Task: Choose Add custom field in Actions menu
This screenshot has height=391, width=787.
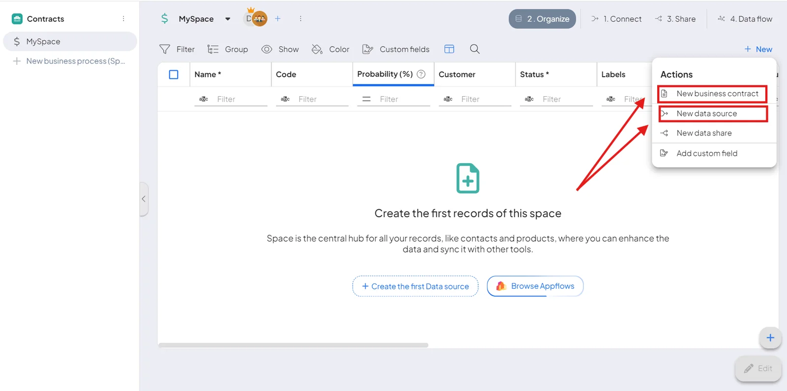Action: click(x=714, y=153)
